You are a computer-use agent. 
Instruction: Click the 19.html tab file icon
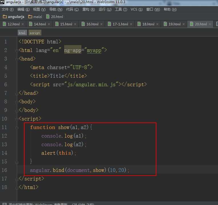165,24
